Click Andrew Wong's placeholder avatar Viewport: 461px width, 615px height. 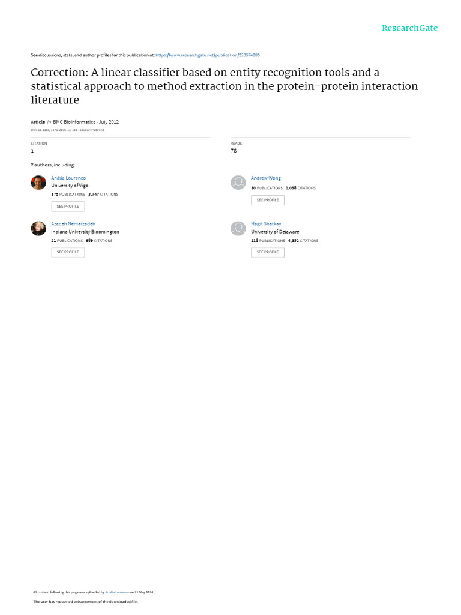238,183
